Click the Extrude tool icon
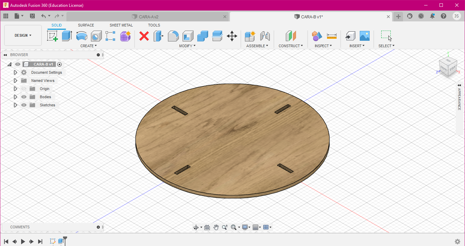This screenshot has height=246, width=465. [67, 36]
